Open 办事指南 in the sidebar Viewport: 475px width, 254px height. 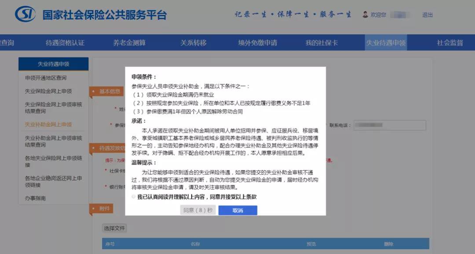[x=35, y=198]
